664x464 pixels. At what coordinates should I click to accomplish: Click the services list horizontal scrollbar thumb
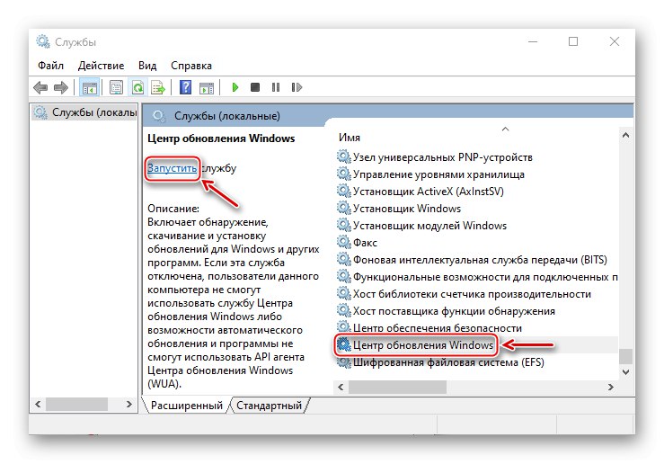(x=397, y=387)
